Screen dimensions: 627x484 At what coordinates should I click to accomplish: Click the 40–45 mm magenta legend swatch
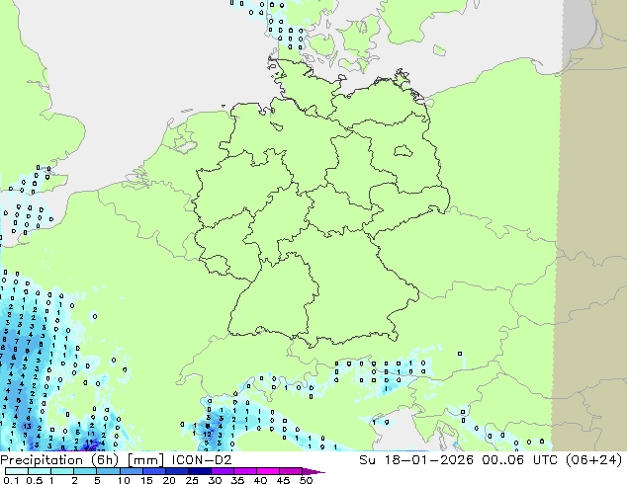268,471
